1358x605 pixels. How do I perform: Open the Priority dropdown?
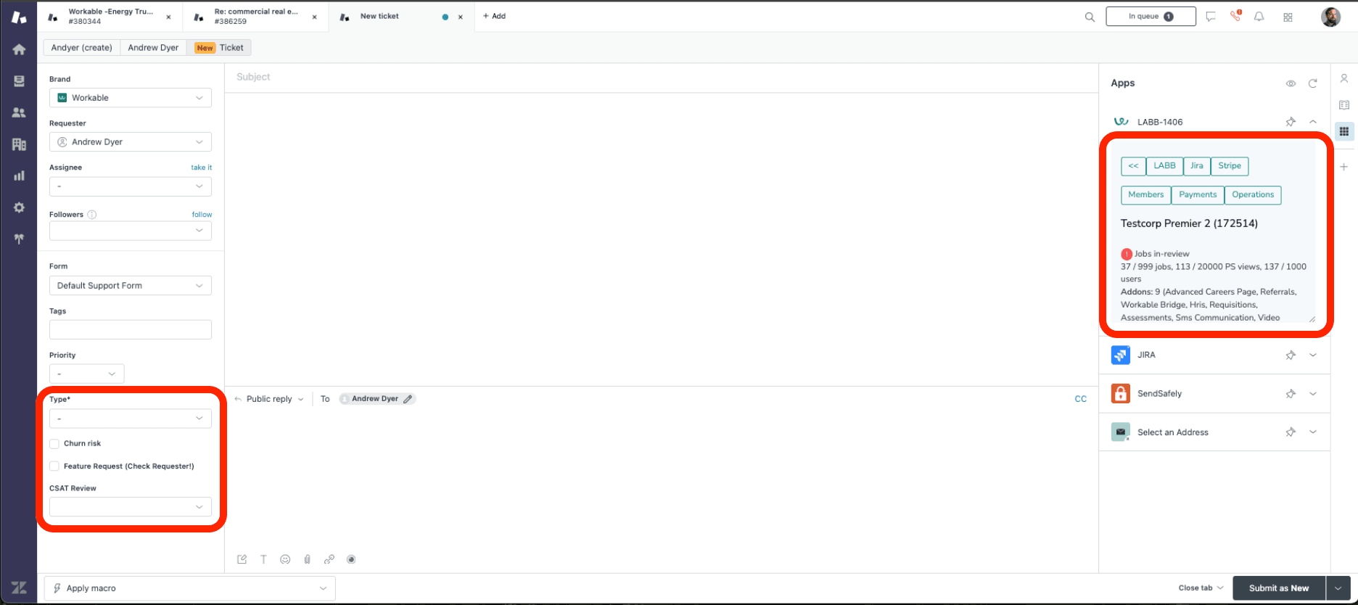click(x=87, y=374)
